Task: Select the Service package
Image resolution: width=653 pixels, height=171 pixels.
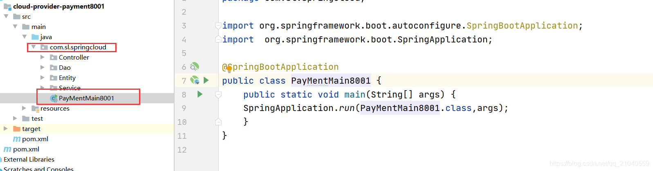Action: pos(70,88)
